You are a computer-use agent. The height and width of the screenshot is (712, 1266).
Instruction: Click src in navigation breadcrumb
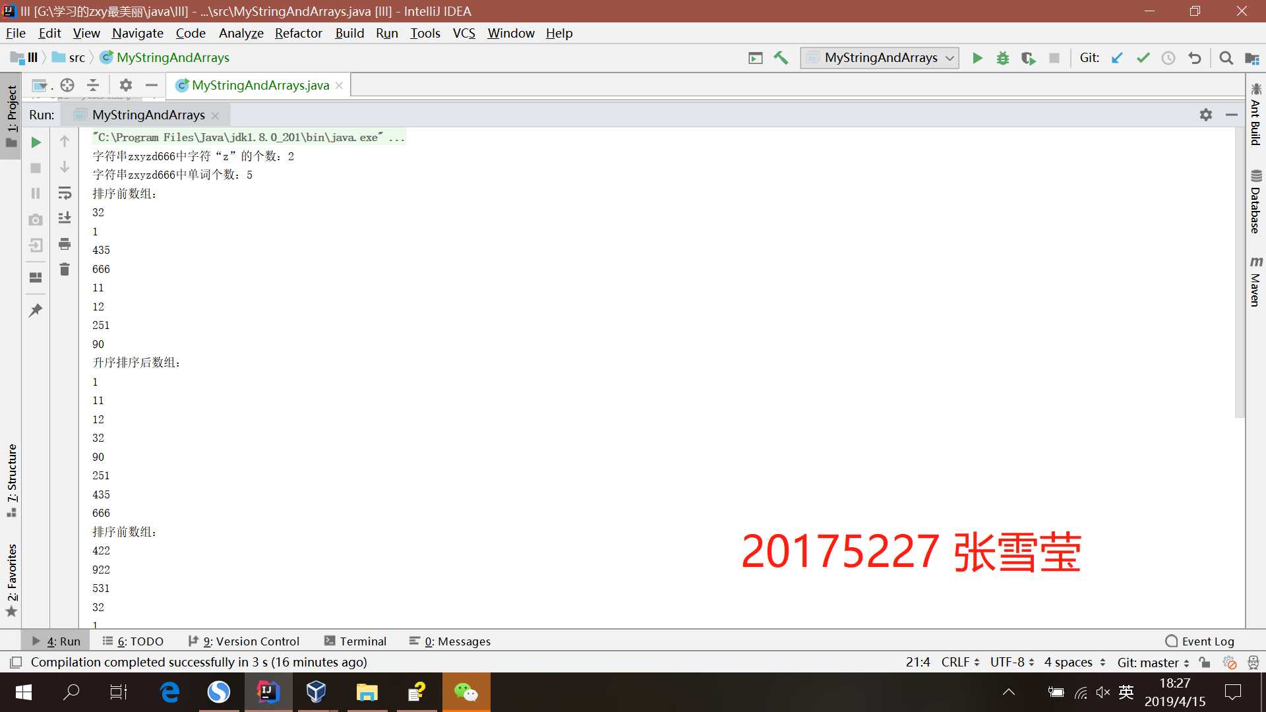click(69, 58)
